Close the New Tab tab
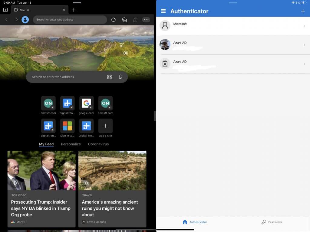The height and width of the screenshot is (232, 310). (64, 10)
